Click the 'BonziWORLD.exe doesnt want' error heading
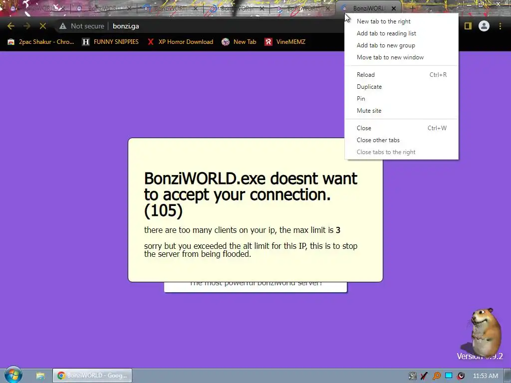Viewport: 511px width, 383px height. click(x=251, y=194)
